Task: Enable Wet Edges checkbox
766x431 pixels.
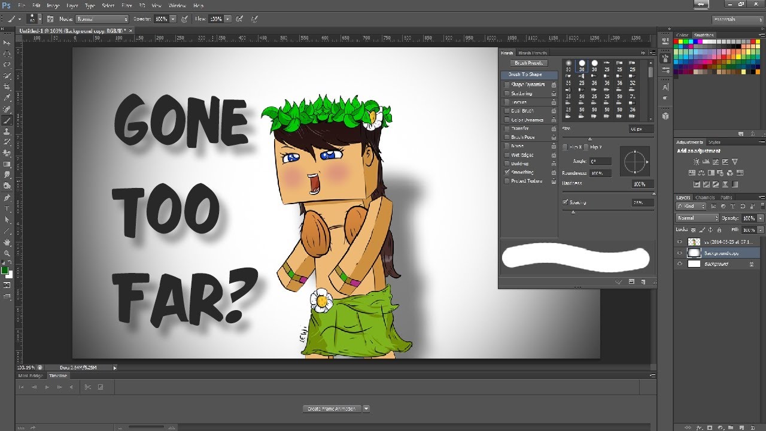Action: click(507, 154)
